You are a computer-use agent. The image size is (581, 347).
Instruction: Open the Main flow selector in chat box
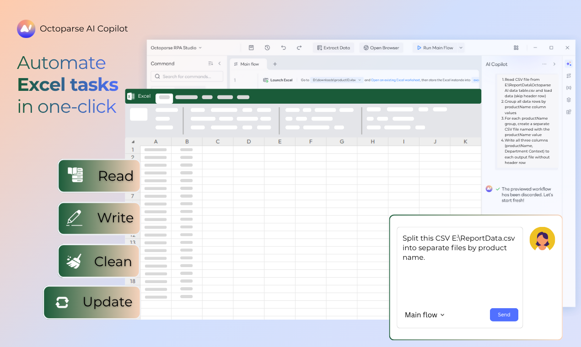point(425,315)
